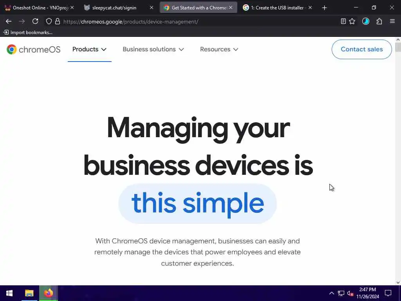
Task: Open a new tab with plus button
Action: (x=325, y=8)
